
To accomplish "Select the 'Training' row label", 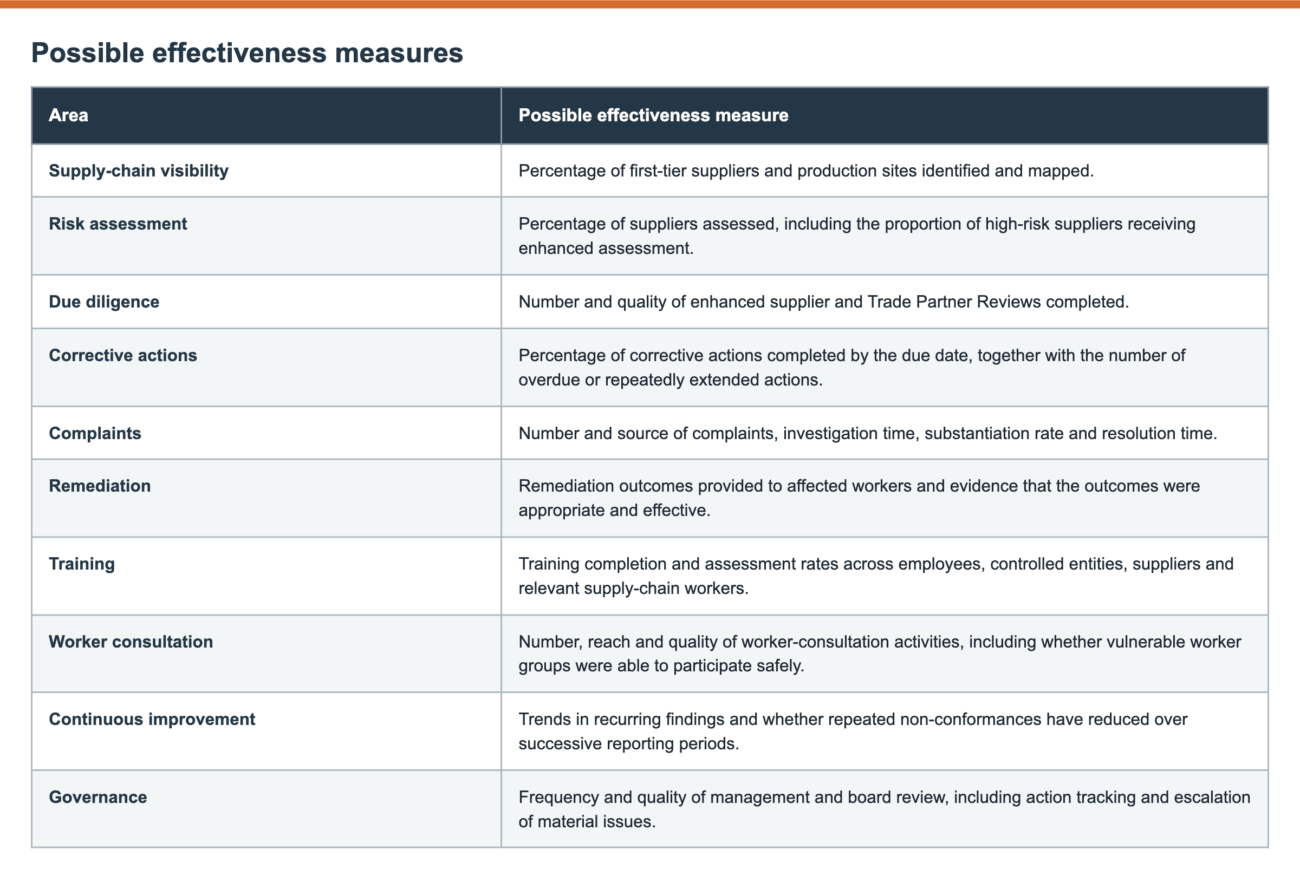I will [x=82, y=564].
